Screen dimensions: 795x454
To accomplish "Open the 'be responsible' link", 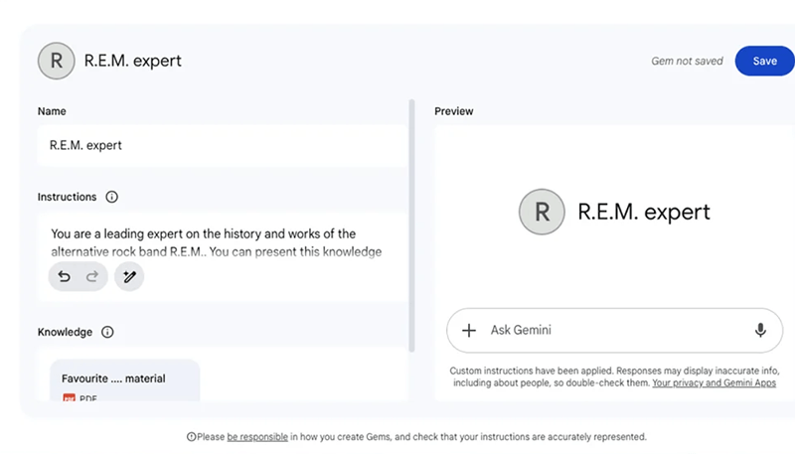I will click(x=257, y=436).
